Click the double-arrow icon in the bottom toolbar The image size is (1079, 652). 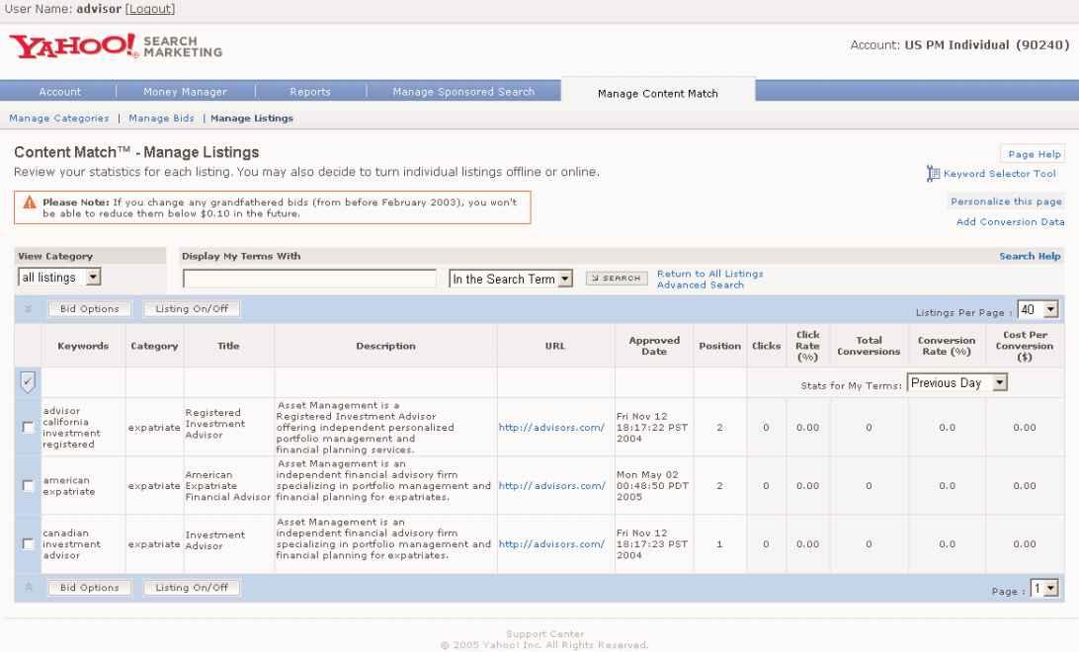tap(28, 588)
